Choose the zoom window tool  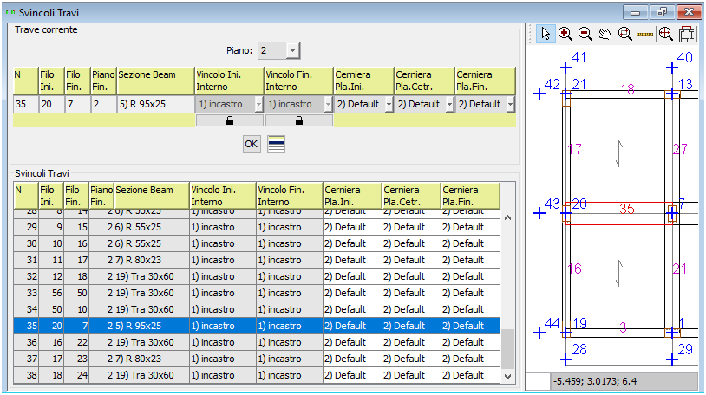coord(625,34)
